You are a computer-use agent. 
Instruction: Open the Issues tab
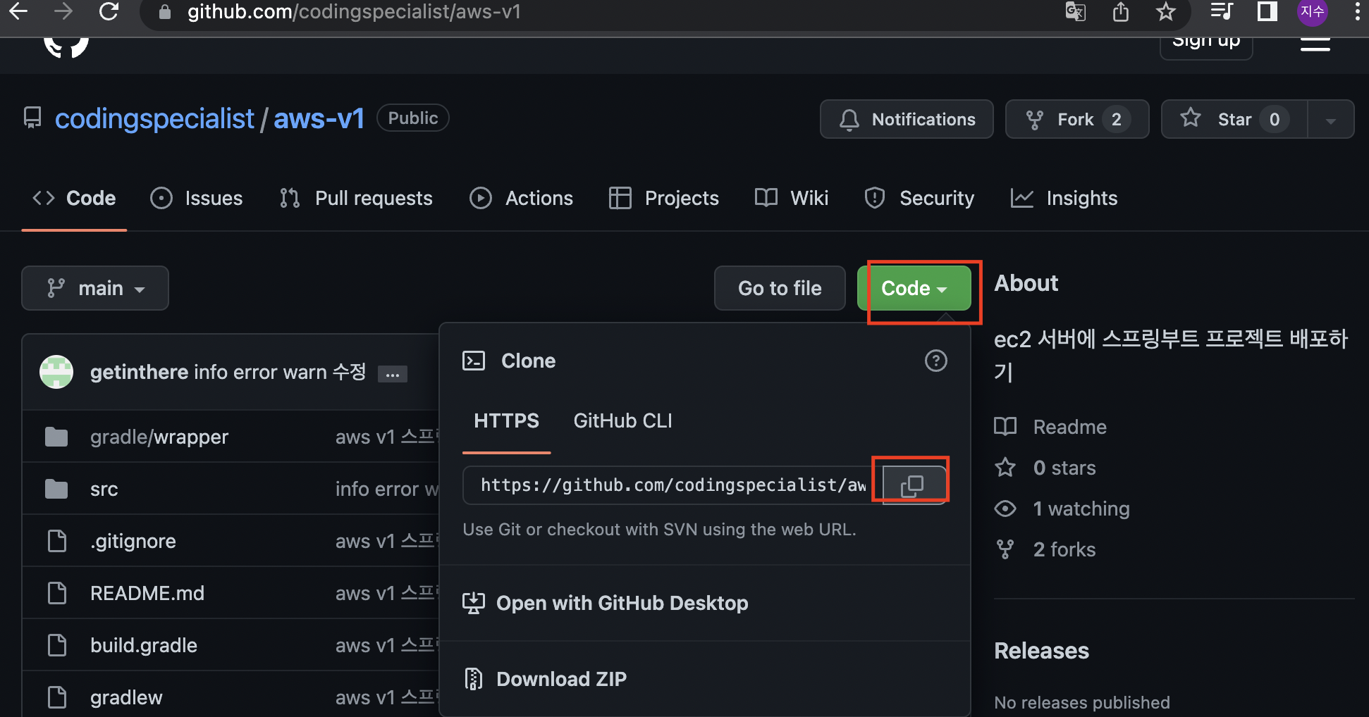(x=197, y=199)
